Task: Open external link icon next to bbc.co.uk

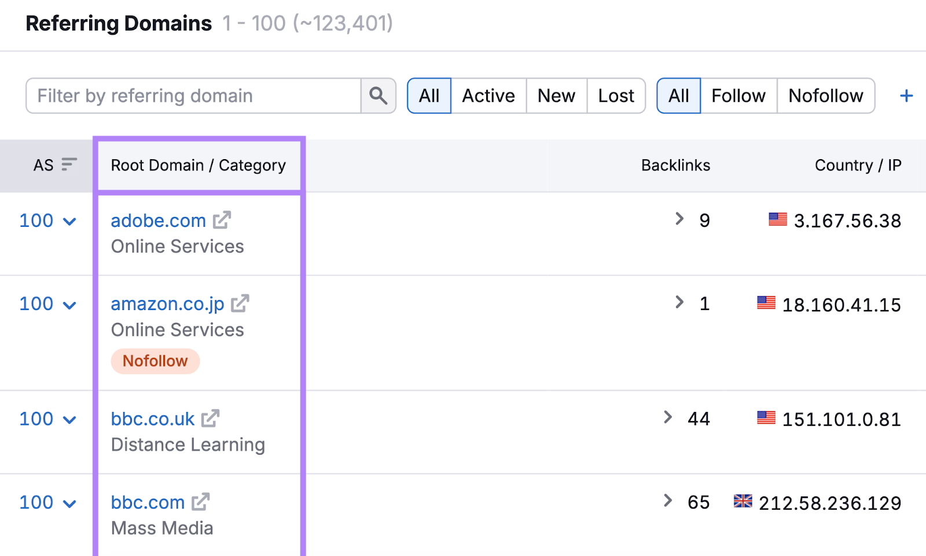Action: click(211, 418)
